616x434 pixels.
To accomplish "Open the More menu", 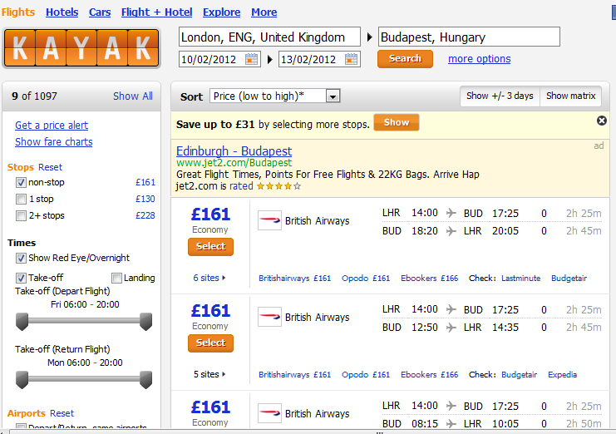I will click(x=264, y=12).
